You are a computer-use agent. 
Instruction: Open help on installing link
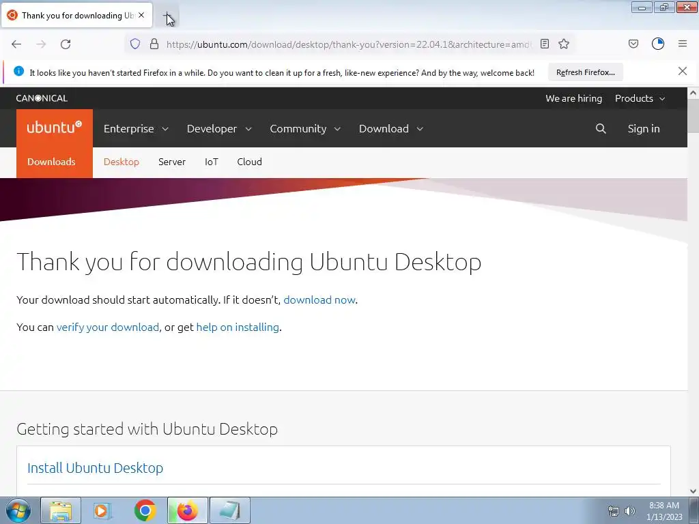tap(238, 327)
